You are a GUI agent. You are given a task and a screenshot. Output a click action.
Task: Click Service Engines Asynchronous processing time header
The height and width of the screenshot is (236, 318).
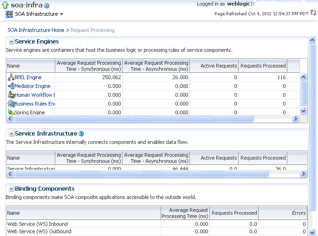point(156,66)
